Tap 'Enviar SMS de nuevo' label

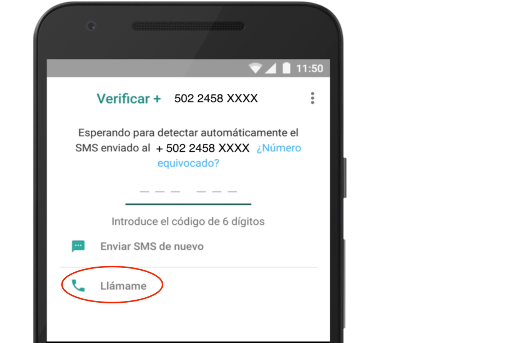152,246
